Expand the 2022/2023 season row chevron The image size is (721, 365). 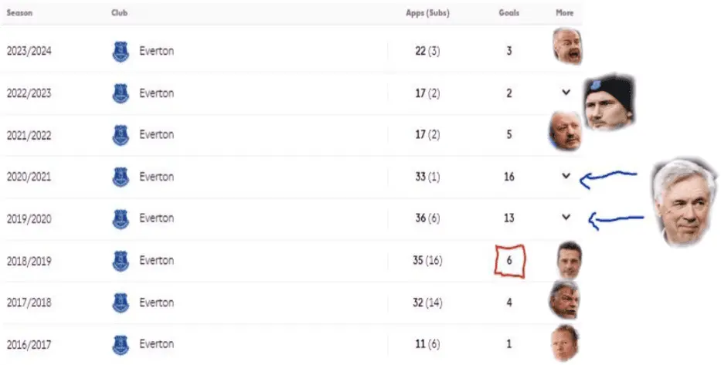(x=566, y=93)
